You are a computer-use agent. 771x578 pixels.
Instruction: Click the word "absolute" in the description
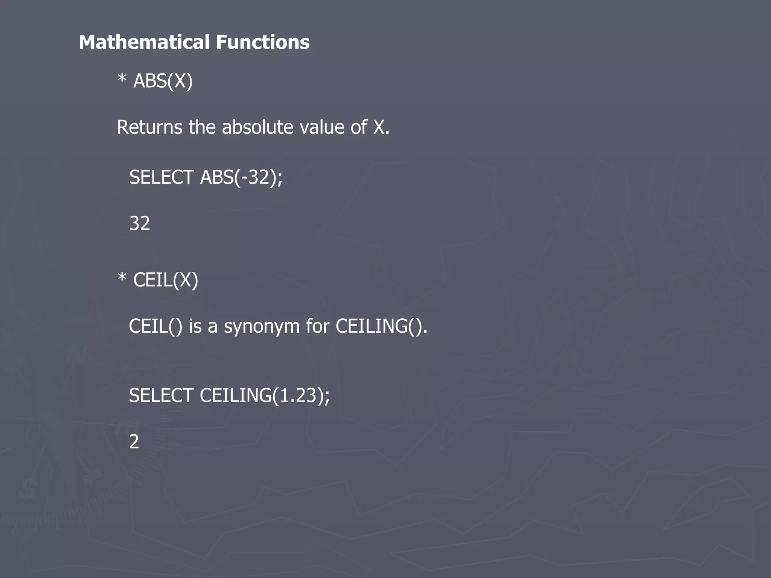click(258, 127)
